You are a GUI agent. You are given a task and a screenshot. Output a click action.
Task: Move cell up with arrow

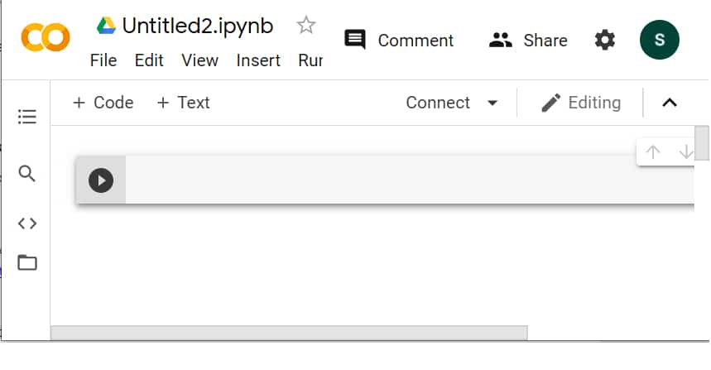(x=653, y=152)
